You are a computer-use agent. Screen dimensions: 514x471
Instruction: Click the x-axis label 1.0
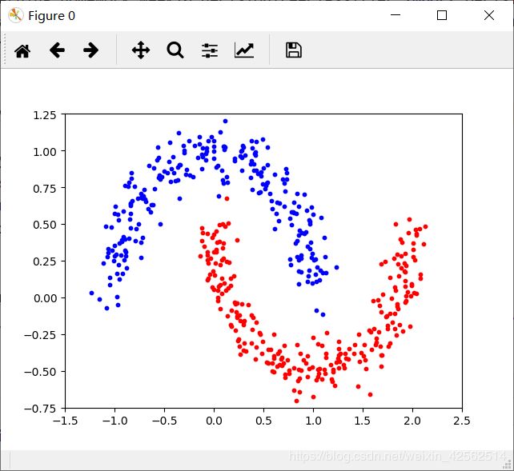coord(313,421)
